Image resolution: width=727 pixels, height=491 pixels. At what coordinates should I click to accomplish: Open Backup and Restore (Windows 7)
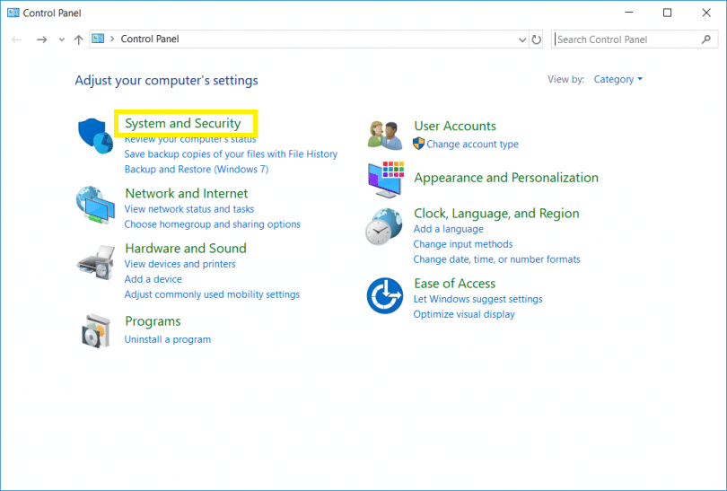point(197,170)
